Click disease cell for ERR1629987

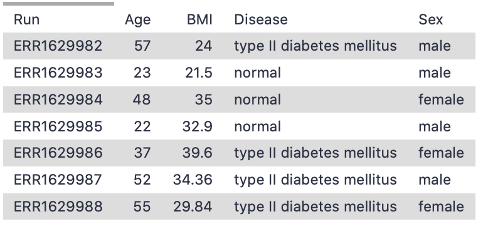(316, 180)
